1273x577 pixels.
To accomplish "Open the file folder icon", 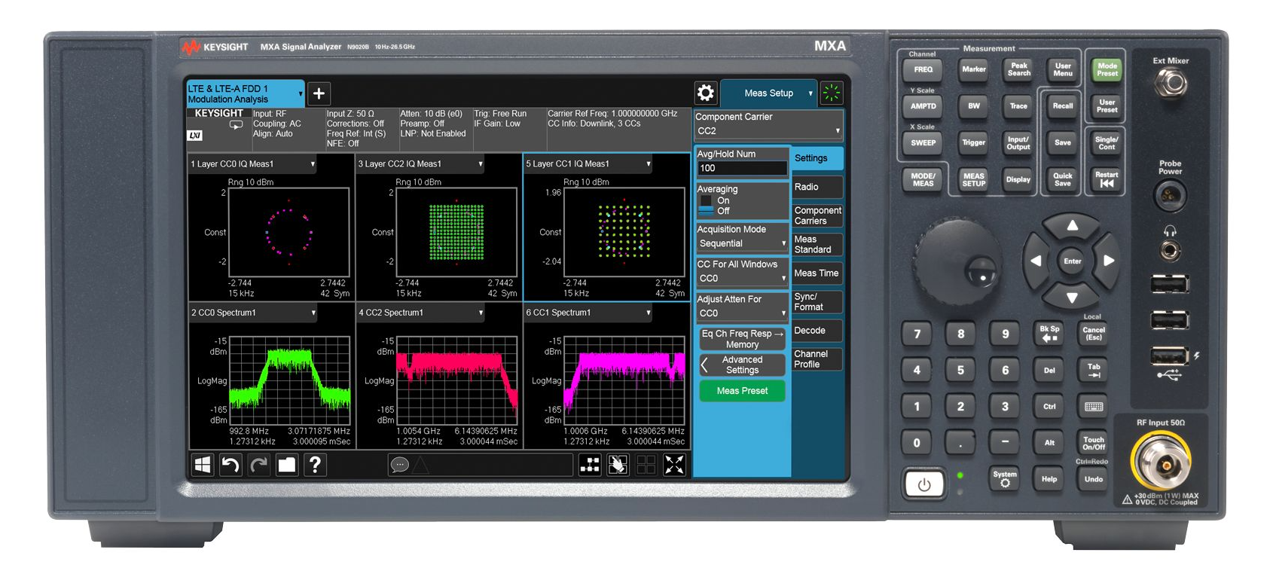I will click(287, 466).
